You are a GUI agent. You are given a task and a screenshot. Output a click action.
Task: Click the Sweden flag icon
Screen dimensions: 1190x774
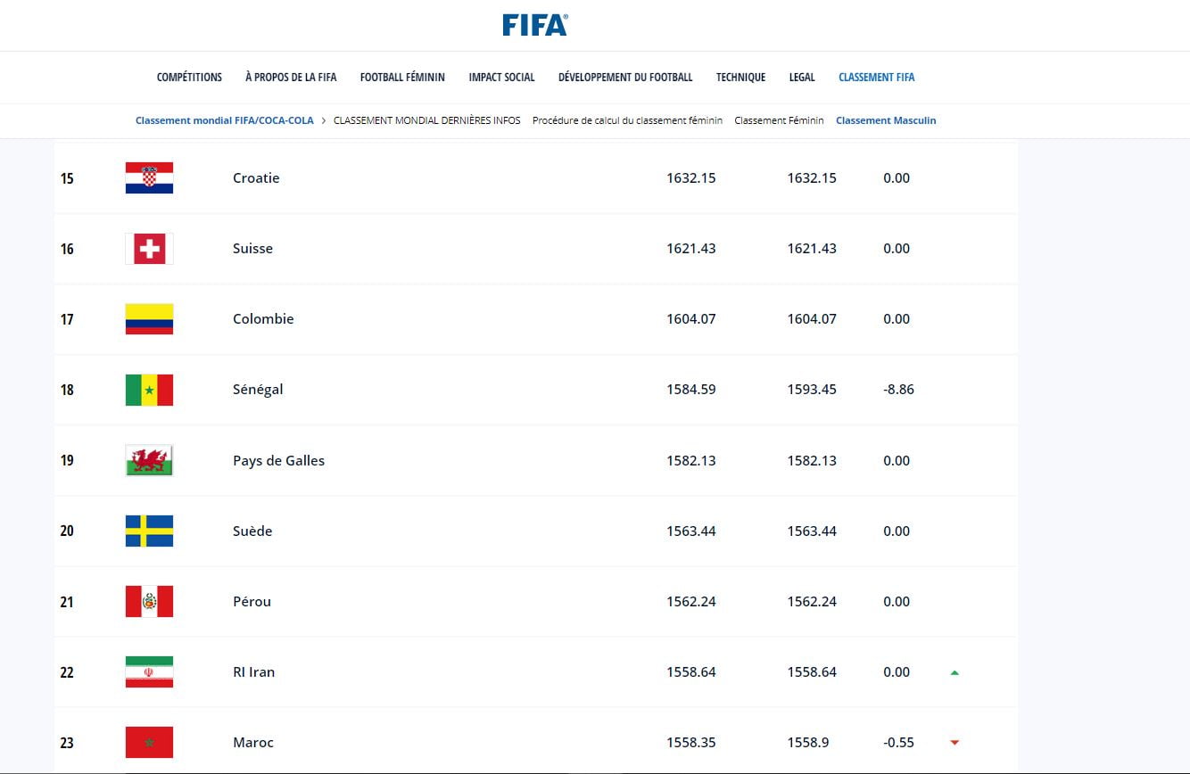tap(149, 531)
